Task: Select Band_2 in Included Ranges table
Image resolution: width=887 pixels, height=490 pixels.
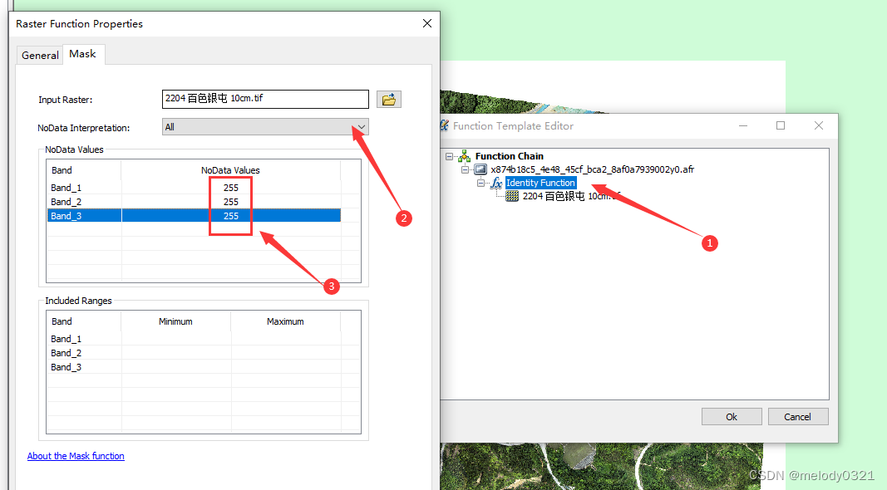Action: coord(67,353)
